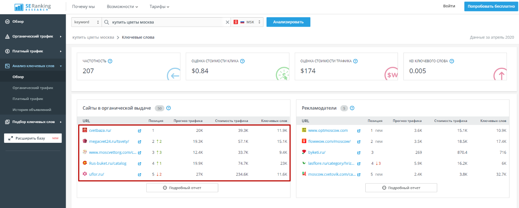
Task: Click breadcrumb купить цветы москва
Action: coord(93,37)
